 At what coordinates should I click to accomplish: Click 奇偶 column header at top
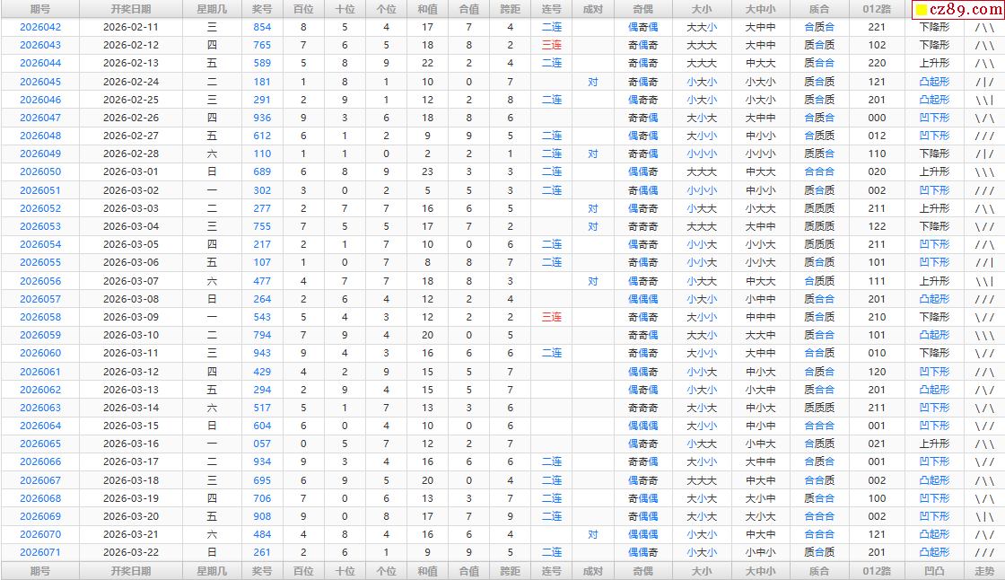(x=642, y=9)
